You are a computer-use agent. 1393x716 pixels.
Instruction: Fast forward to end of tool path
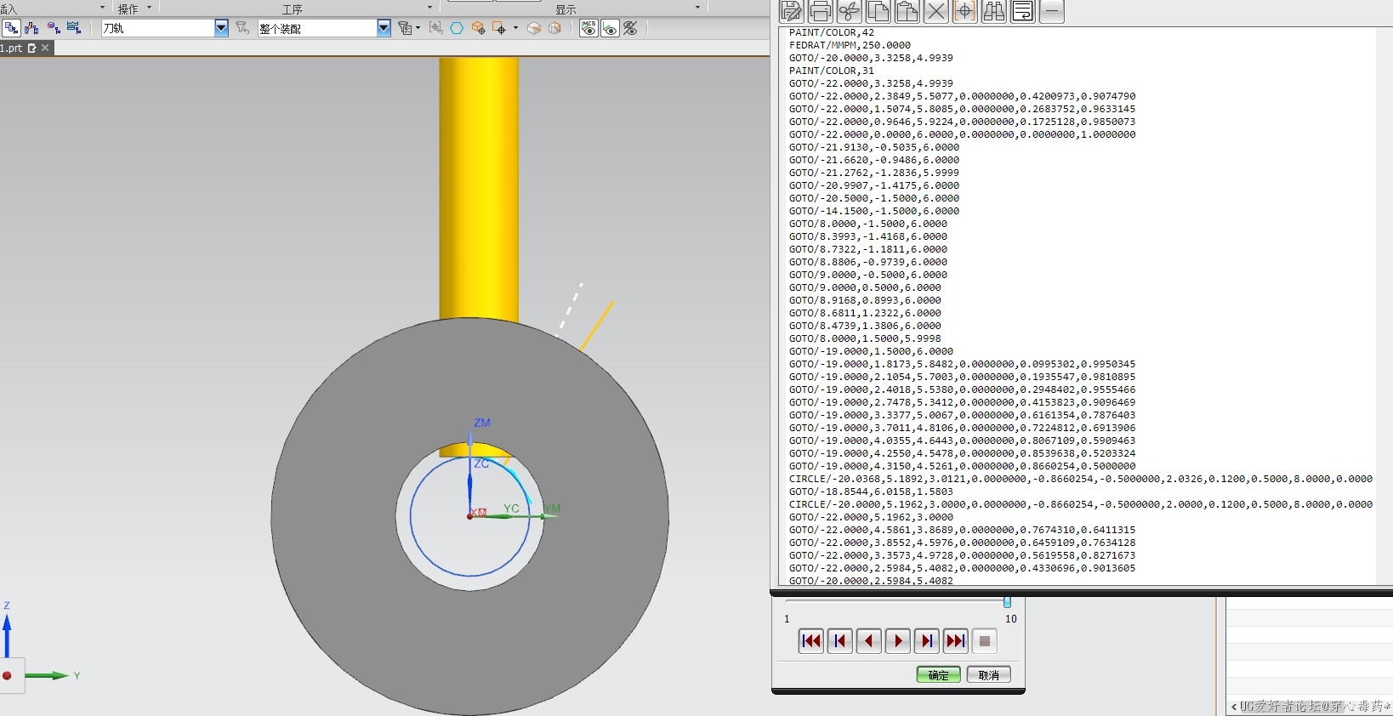tap(955, 641)
